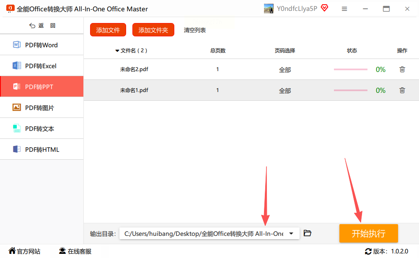
Task: Switch to PDF转图片 conversion
Action: [41, 107]
